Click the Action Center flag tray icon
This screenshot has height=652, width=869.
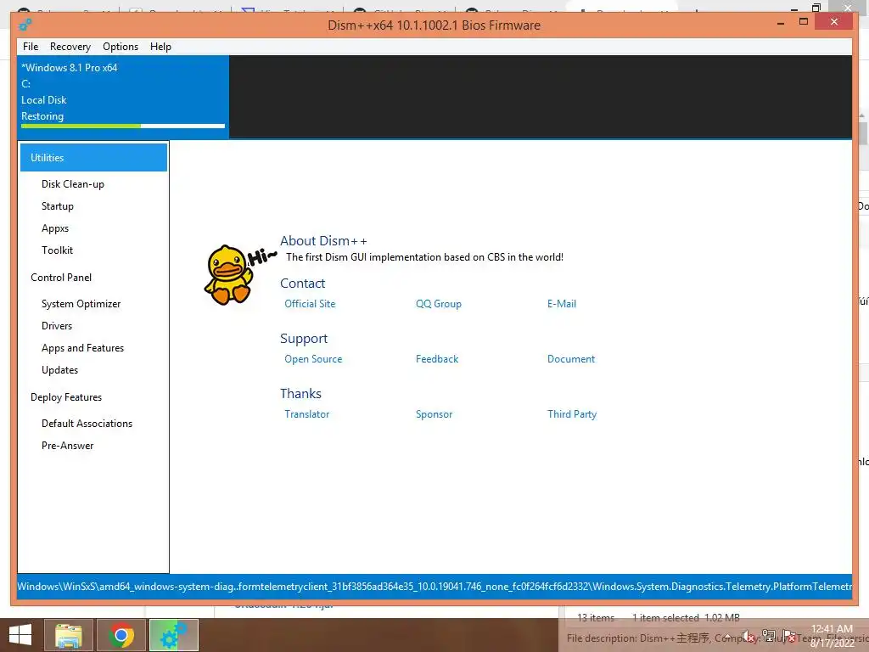(x=789, y=637)
